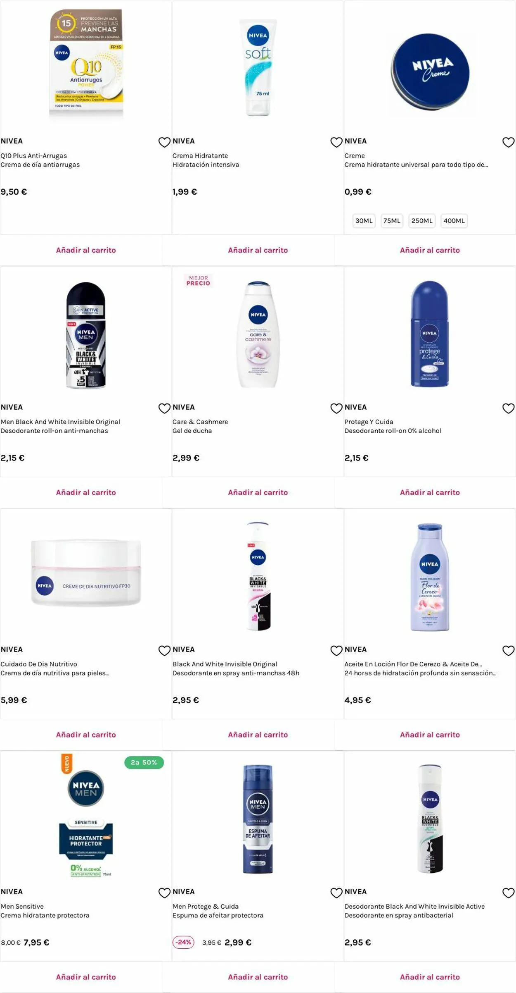Heart the Care & Cashmere shower gel
516x993 pixels.
pos(336,408)
